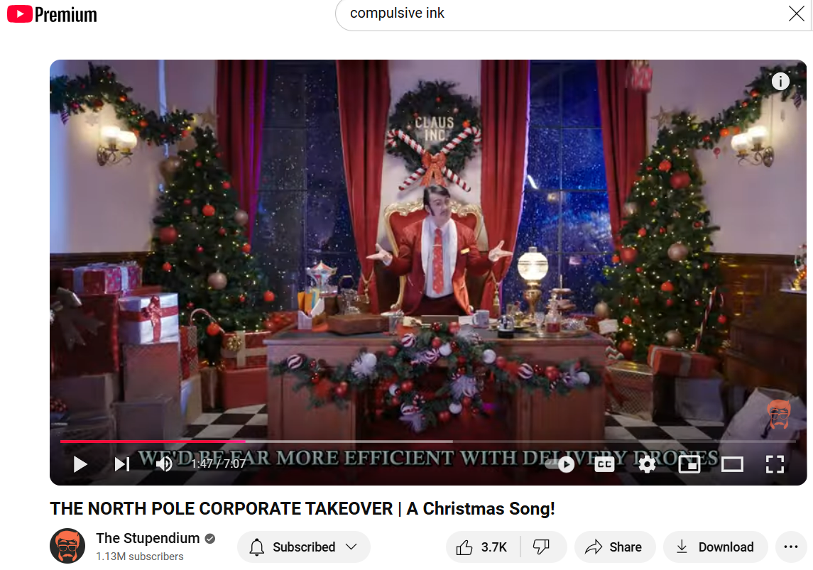The width and height of the screenshot is (813, 570).
Task: Play the video
Action: tap(80, 464)
